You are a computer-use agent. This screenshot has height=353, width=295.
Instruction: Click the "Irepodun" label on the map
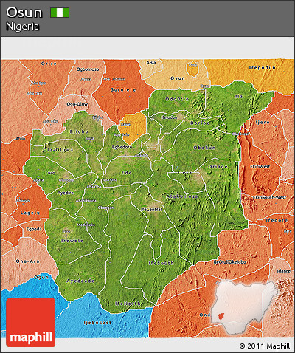point(262,68)
